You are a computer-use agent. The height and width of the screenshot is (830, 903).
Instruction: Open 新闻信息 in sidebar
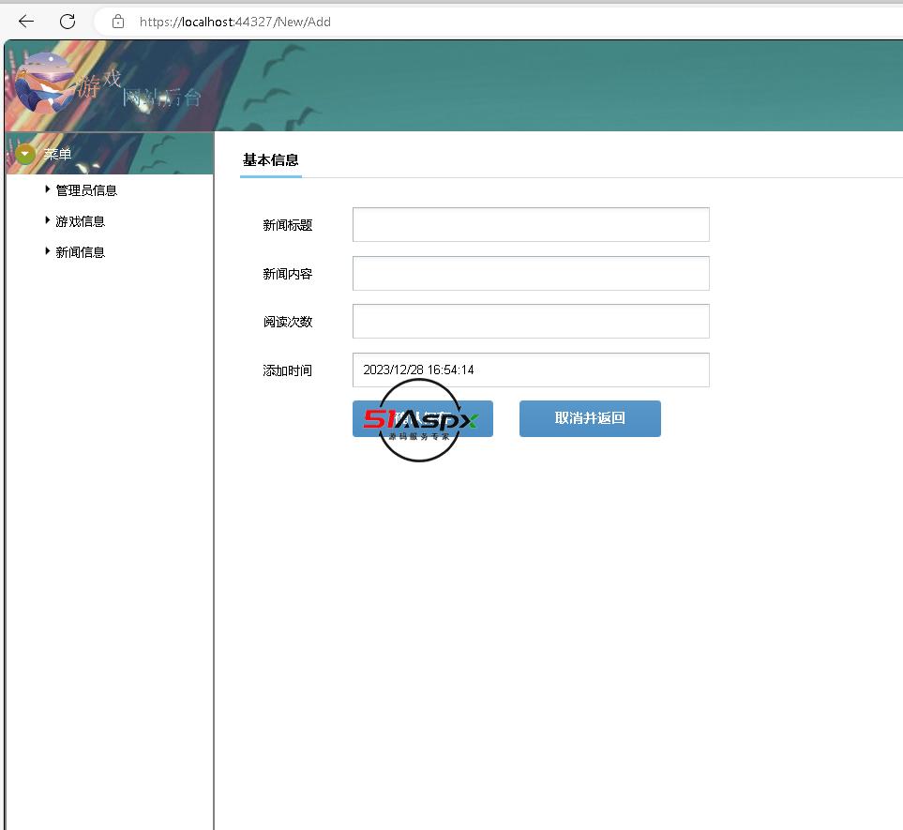tap(80, 252)
